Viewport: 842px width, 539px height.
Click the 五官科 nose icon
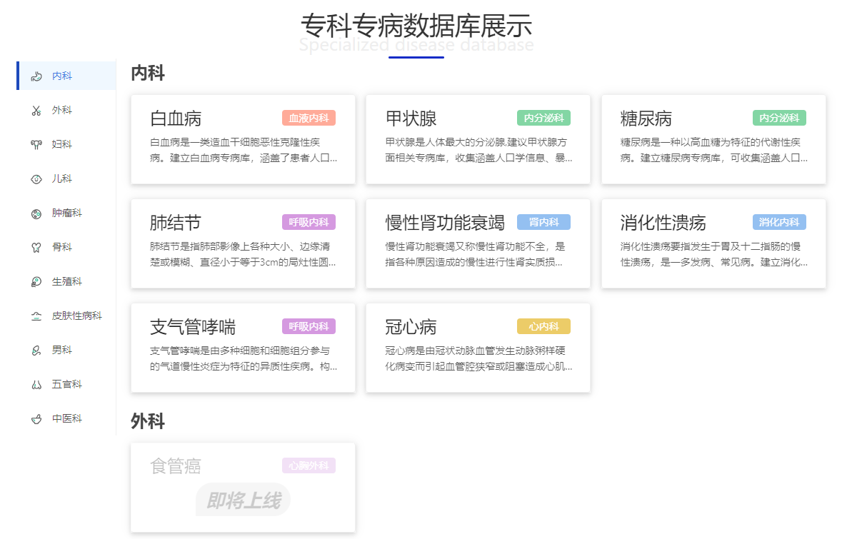tap(36, 384)
